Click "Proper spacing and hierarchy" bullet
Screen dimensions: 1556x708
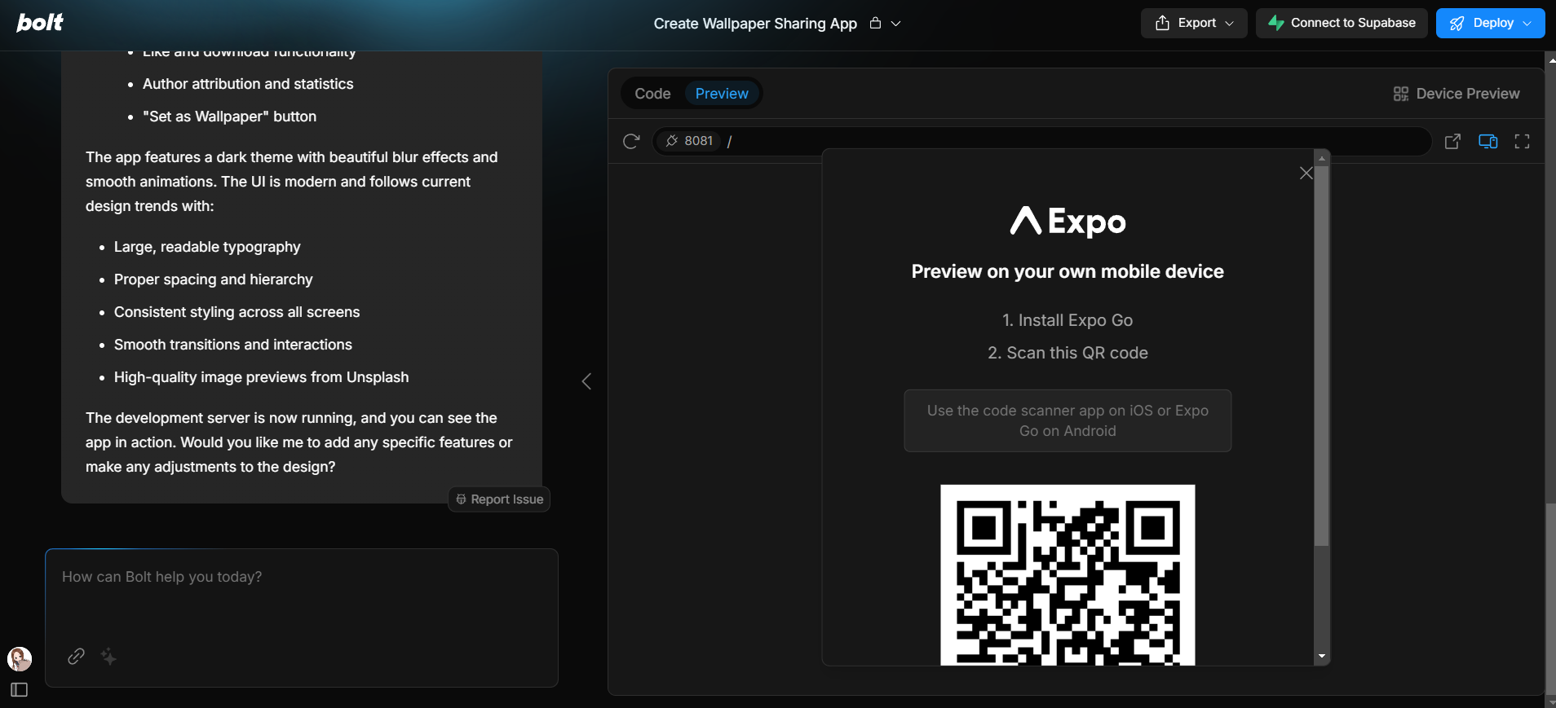pos(214,279)
